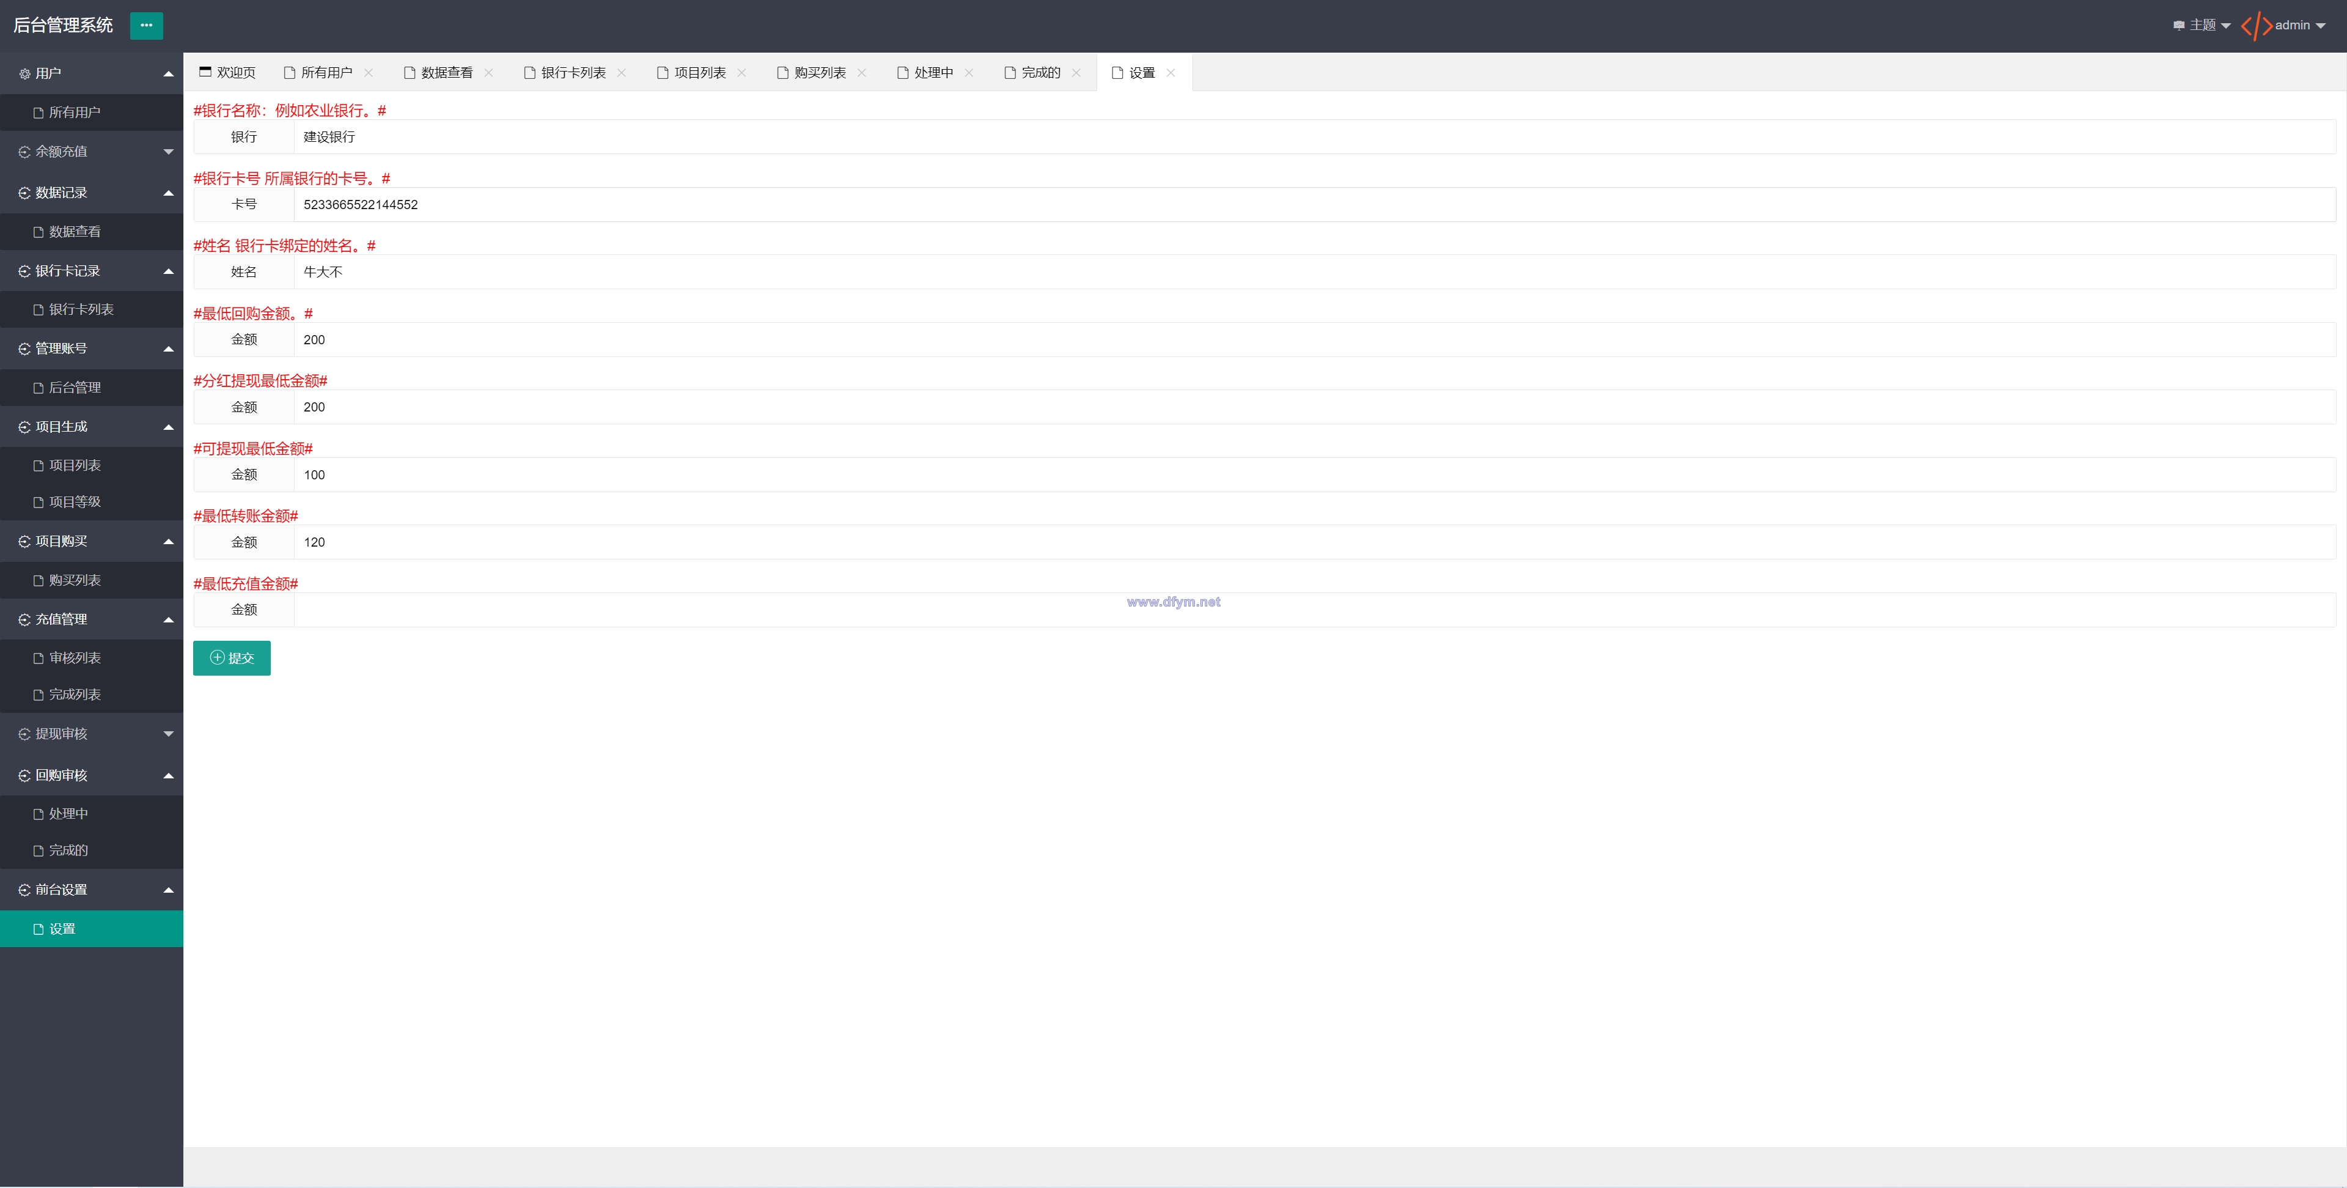
Task: Open 后台管理 in the sidebar
Action: 91,388
